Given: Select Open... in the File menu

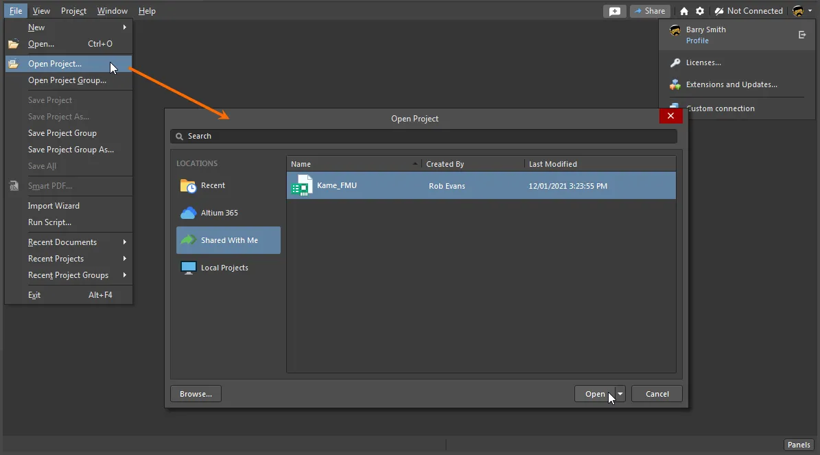Looking at the screenshot, I should [x=69, y=44].
